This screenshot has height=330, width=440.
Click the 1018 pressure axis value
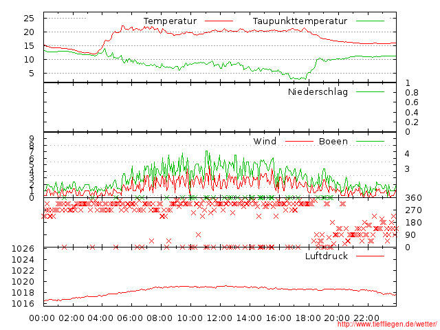click(23, 293)
